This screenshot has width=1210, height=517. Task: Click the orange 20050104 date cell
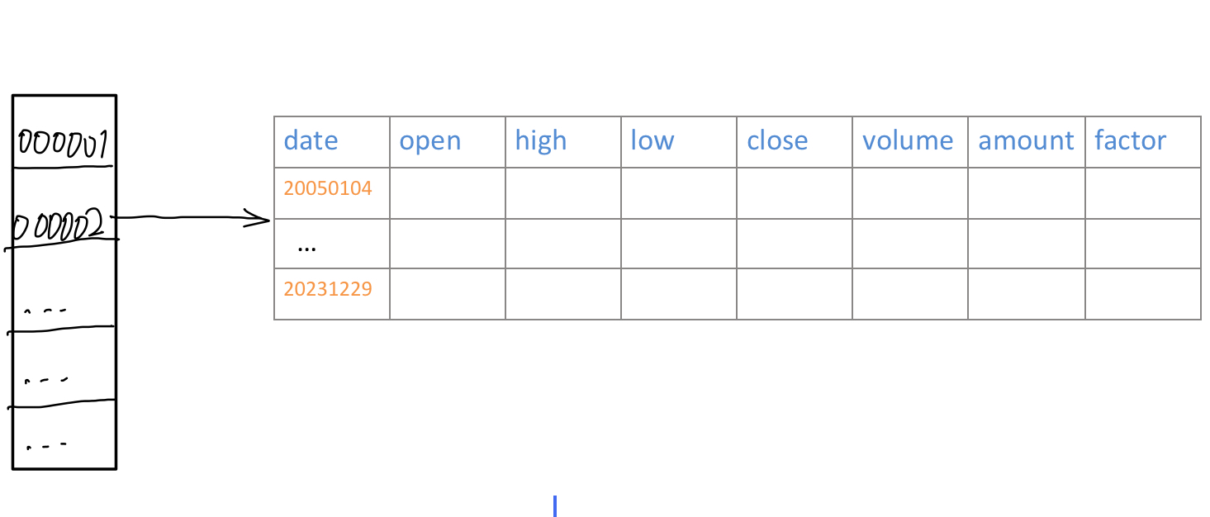point(328,189)
